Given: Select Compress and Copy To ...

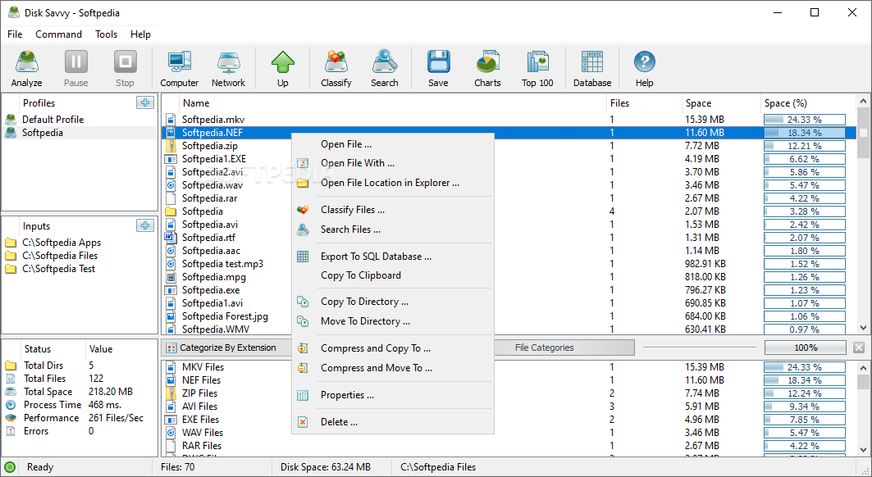Looking at the screenshot, I should [x=376, y=348].
